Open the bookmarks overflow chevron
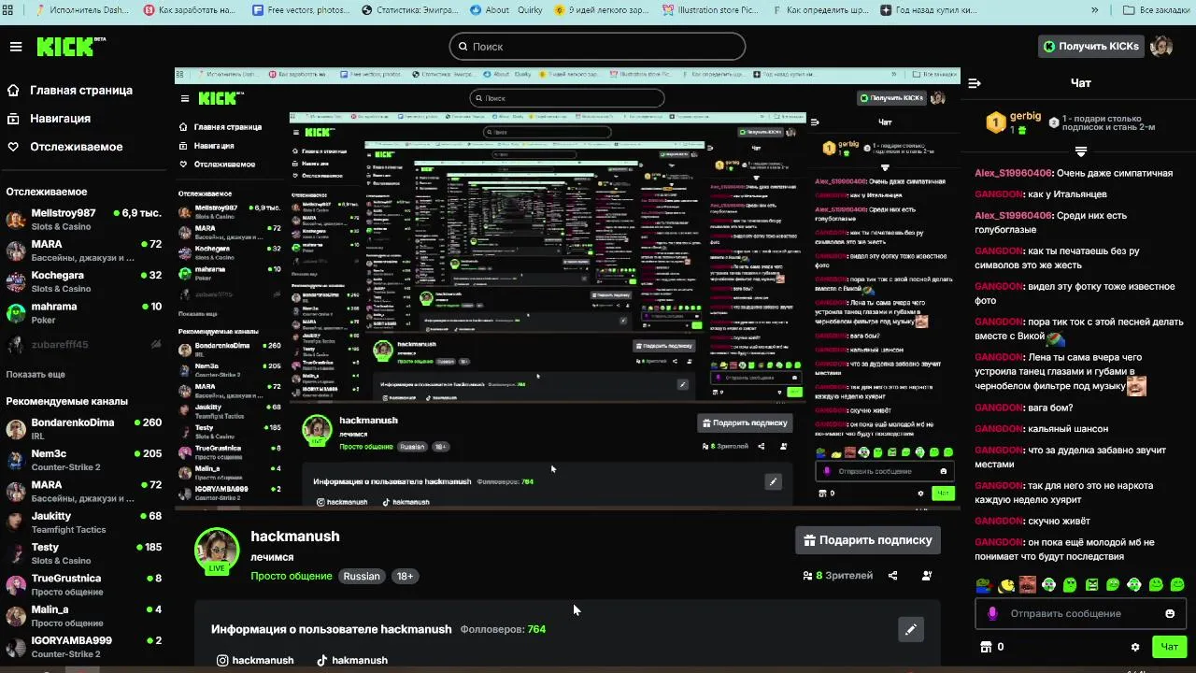Image resolution: width=1196 pixels, height=673 pixels. click(x=1094, y=10)
